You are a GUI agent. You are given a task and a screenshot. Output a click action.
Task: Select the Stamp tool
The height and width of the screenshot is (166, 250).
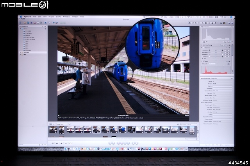click(216, 23)
